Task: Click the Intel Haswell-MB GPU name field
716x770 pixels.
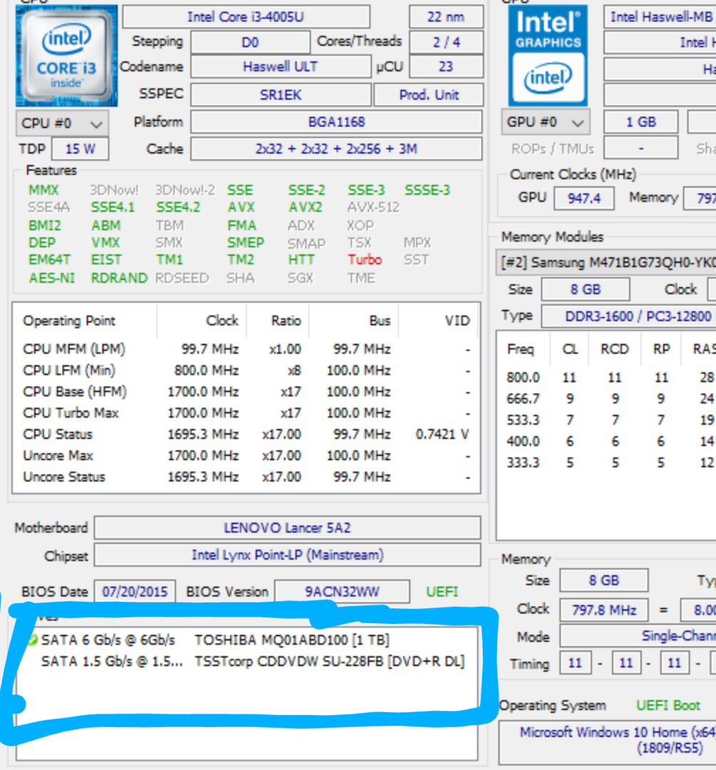Action: (x=660, y=17)
